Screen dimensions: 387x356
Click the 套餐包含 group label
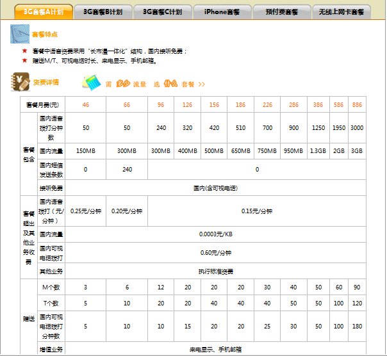click(29, 154)
